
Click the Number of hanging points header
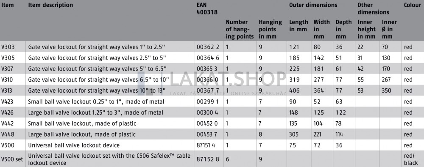pyautogui.click(x=240, y=29)
